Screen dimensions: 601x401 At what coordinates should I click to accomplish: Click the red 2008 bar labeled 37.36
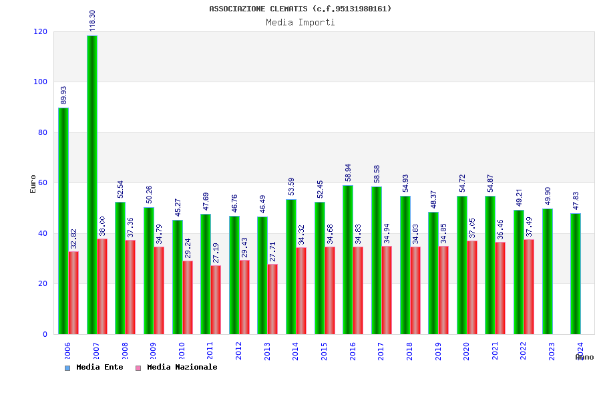[130, 287]
